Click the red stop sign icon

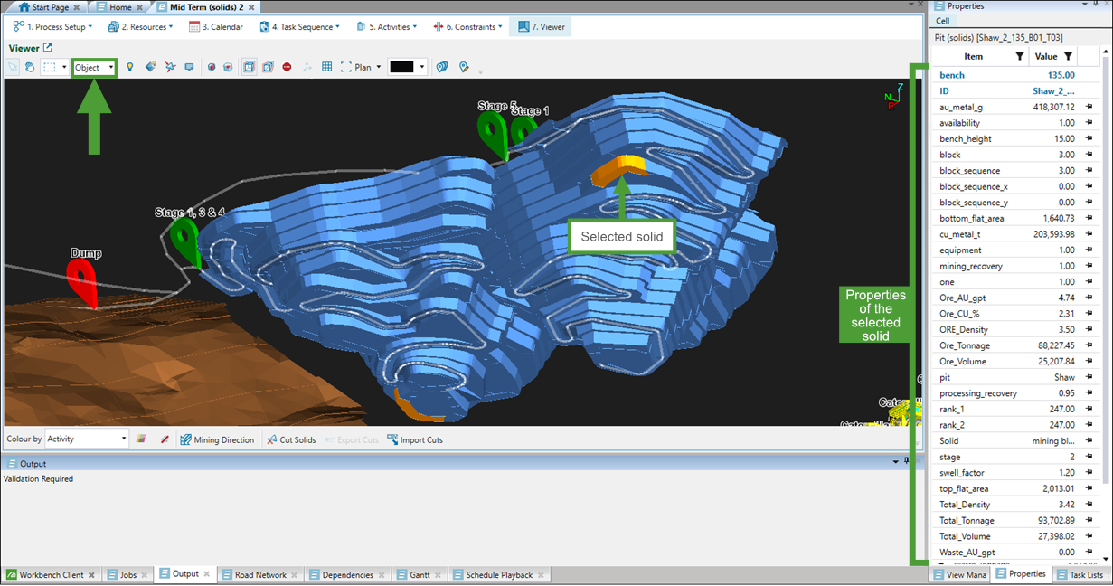(x=287, y=67)
